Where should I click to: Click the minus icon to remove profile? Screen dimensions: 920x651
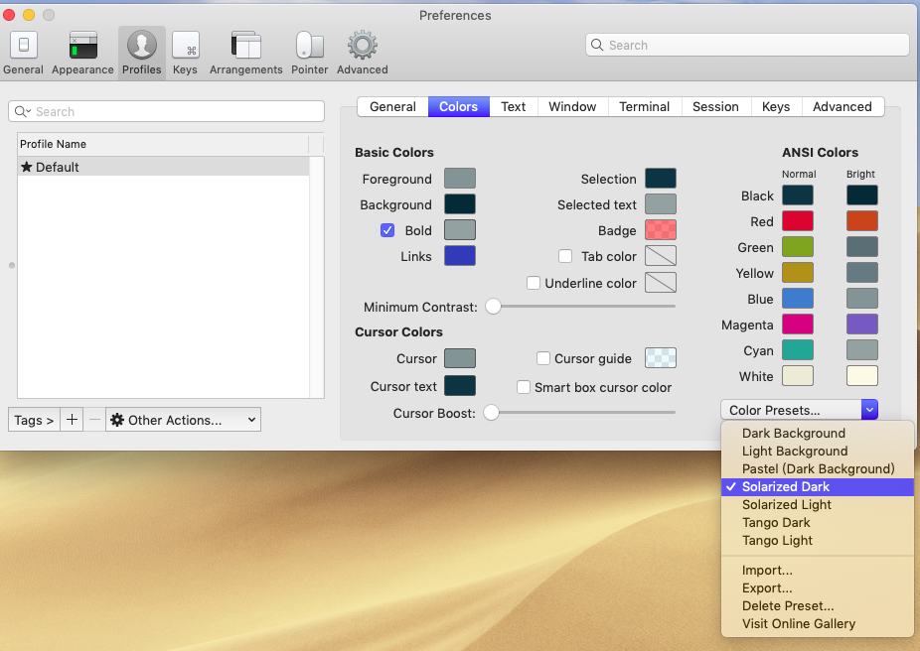(94, 420)
